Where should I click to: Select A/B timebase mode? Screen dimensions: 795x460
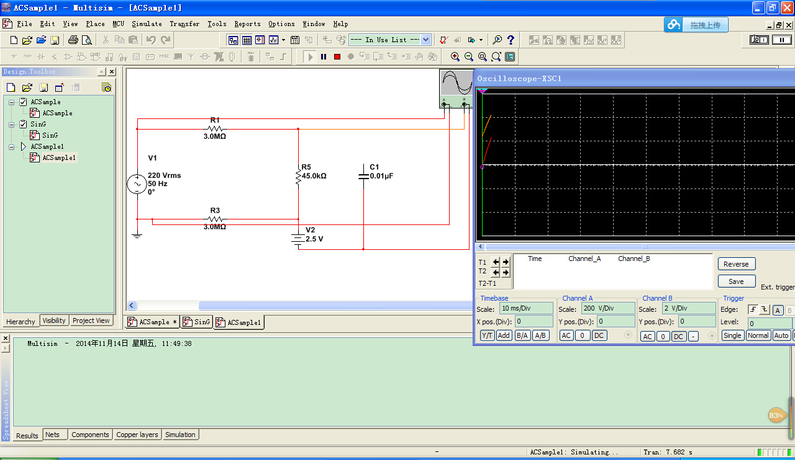(541, 335)
